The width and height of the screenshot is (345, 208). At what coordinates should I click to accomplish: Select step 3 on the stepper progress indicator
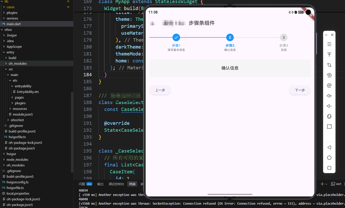(x=284, y=37)
